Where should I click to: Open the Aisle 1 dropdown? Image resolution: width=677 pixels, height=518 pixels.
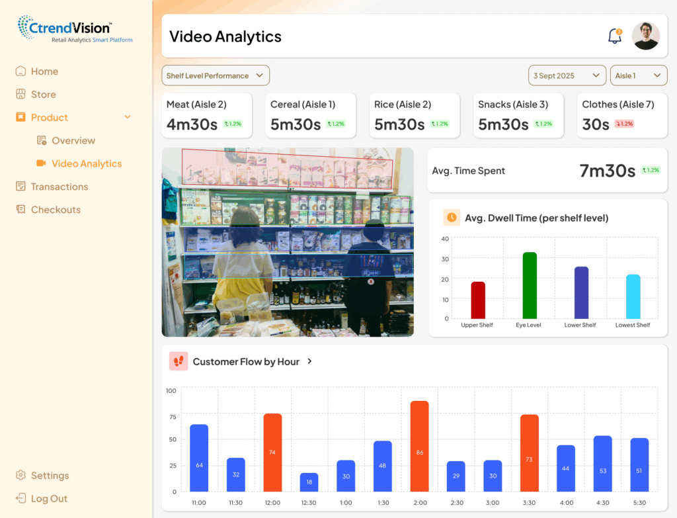pos(638,75)
